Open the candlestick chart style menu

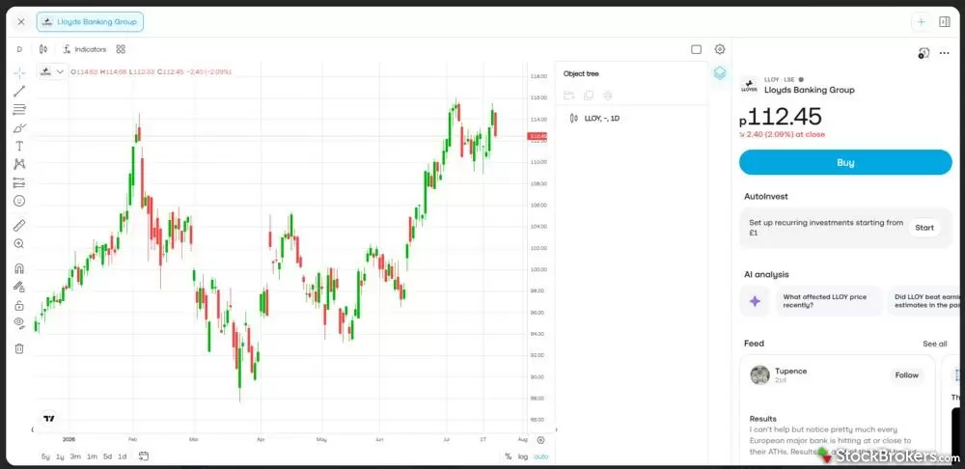tap(43, 49)
